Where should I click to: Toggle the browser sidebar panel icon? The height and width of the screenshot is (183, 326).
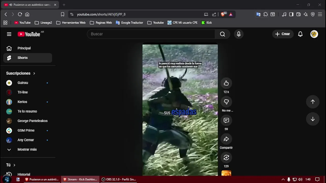point(291,14)
